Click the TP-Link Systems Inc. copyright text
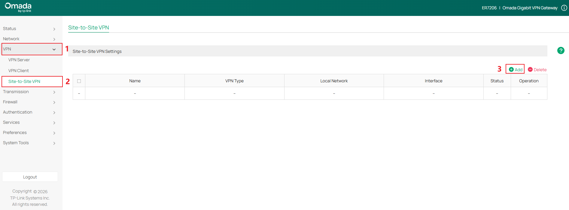The height and width of the screenshot is (210, 569). (30, 198)
